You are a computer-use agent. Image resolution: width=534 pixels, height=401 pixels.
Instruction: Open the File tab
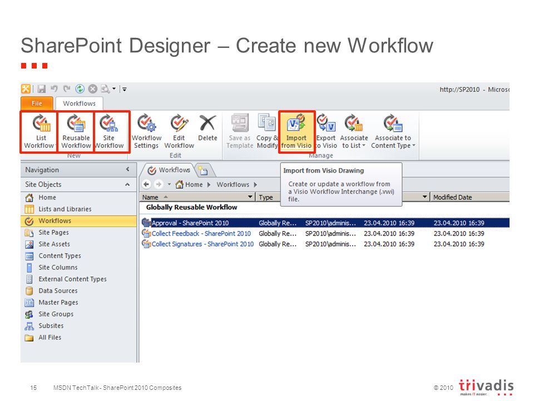pos(37,104)
